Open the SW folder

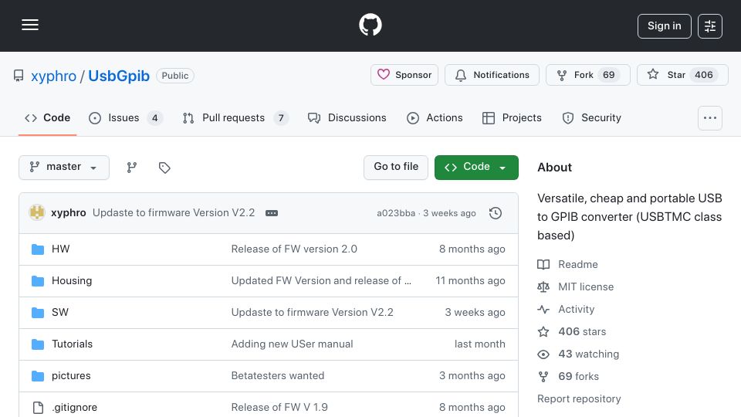point(60,313)
